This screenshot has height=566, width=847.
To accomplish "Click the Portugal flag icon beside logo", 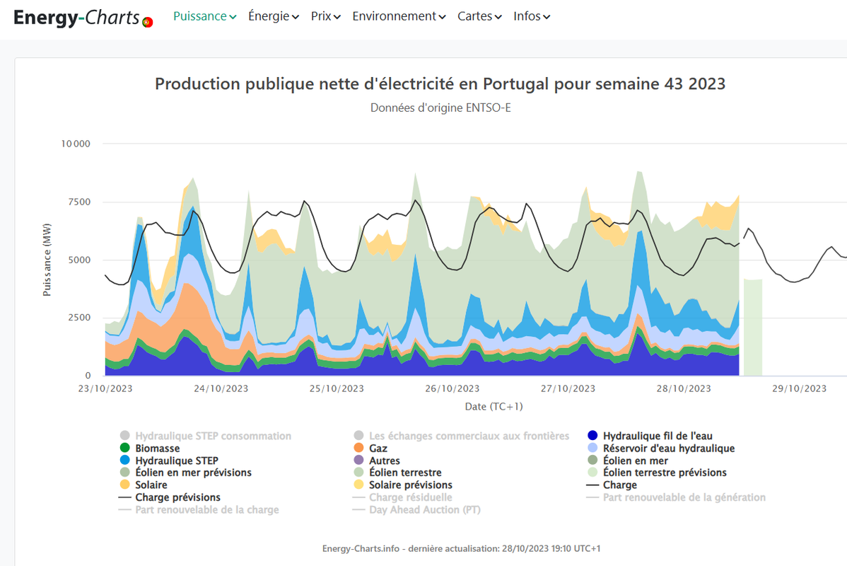I will 148,22.
